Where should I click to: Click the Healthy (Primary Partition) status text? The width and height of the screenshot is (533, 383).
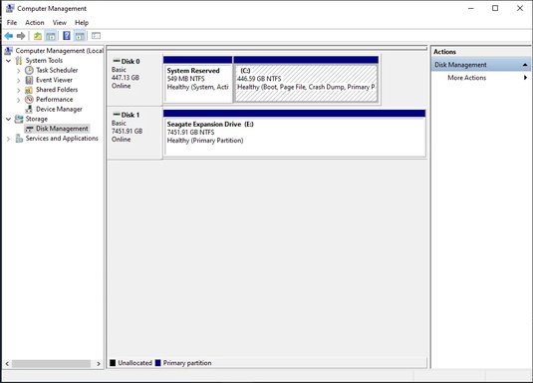[205, 141]
